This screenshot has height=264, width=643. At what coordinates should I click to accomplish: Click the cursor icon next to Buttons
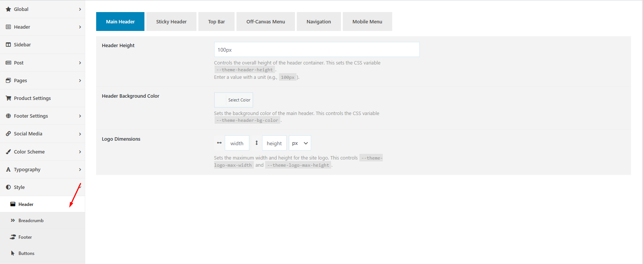pyautogui.click(x=13, y=253)
